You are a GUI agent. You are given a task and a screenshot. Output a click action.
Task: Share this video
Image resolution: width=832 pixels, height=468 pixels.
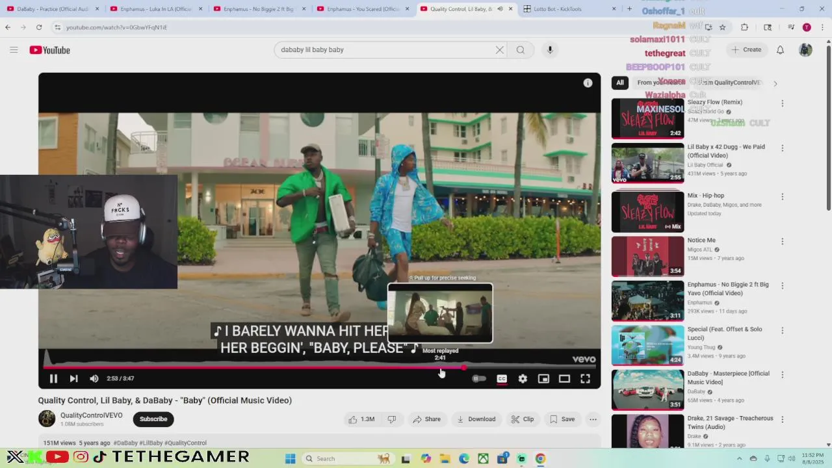point(427,419)
